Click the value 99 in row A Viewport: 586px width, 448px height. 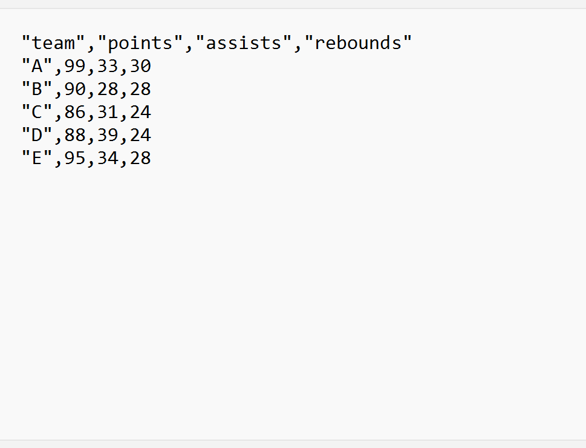pos(75,66)
